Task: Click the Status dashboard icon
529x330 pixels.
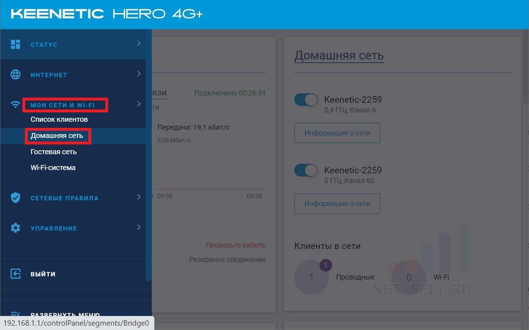Action: (x=16, y=44)
